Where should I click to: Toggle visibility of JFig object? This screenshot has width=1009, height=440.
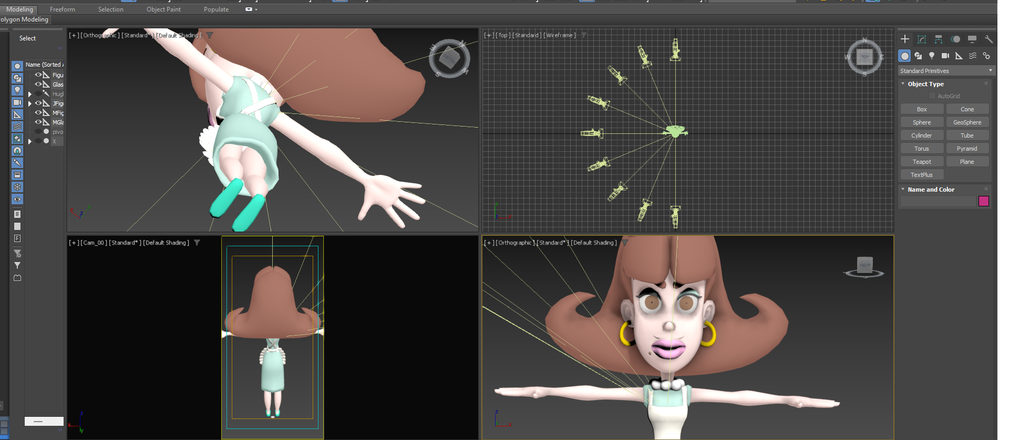click(x=38, y=103)
